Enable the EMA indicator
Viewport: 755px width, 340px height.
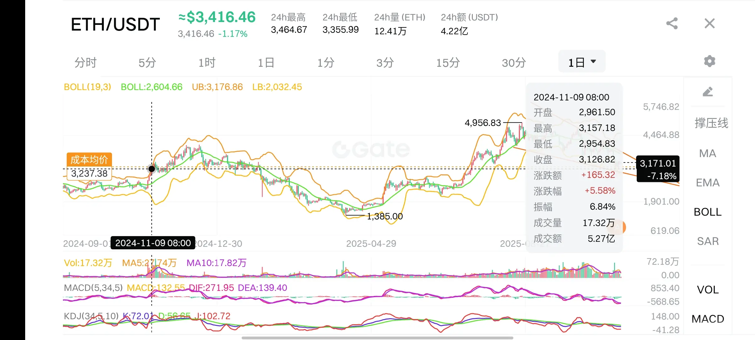[708, 183]
